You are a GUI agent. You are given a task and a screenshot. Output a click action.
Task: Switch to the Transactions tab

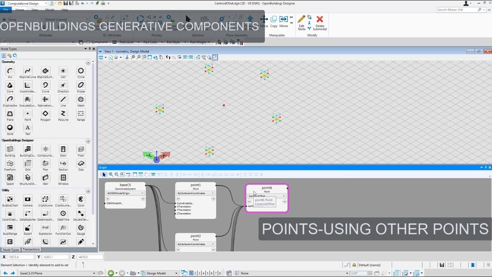(x=31, y=249)
